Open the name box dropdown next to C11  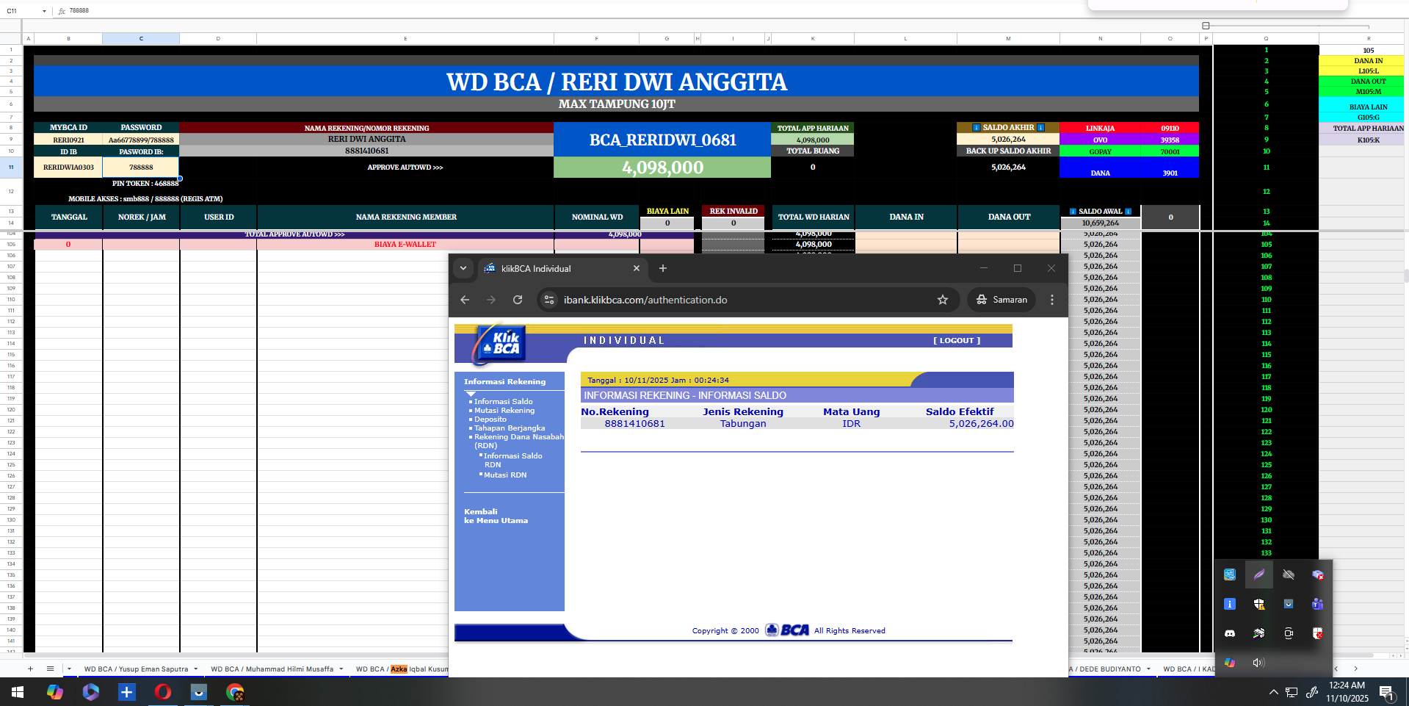pyautogui.click(x=44, y=11)
